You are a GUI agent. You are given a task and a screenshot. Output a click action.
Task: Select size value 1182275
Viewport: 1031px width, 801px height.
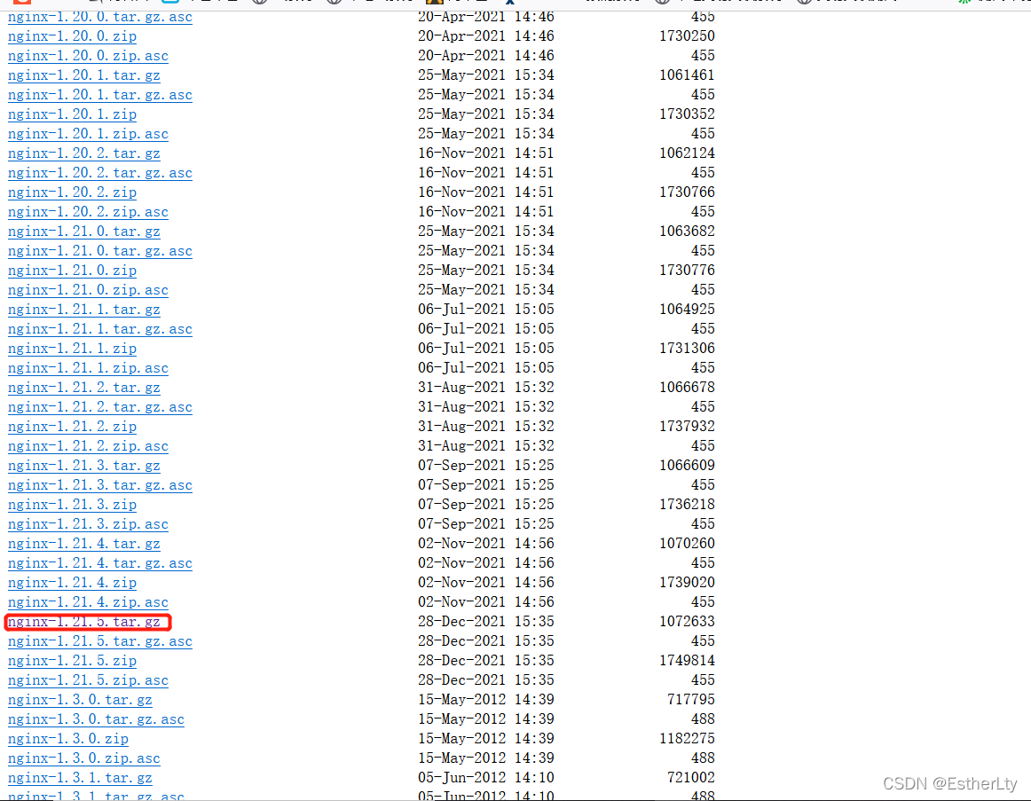point(687,739)
